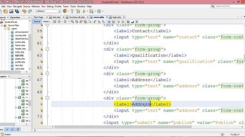
Task: Close the users.php tab
Action: pyautogui.click(x=107, y=17)
